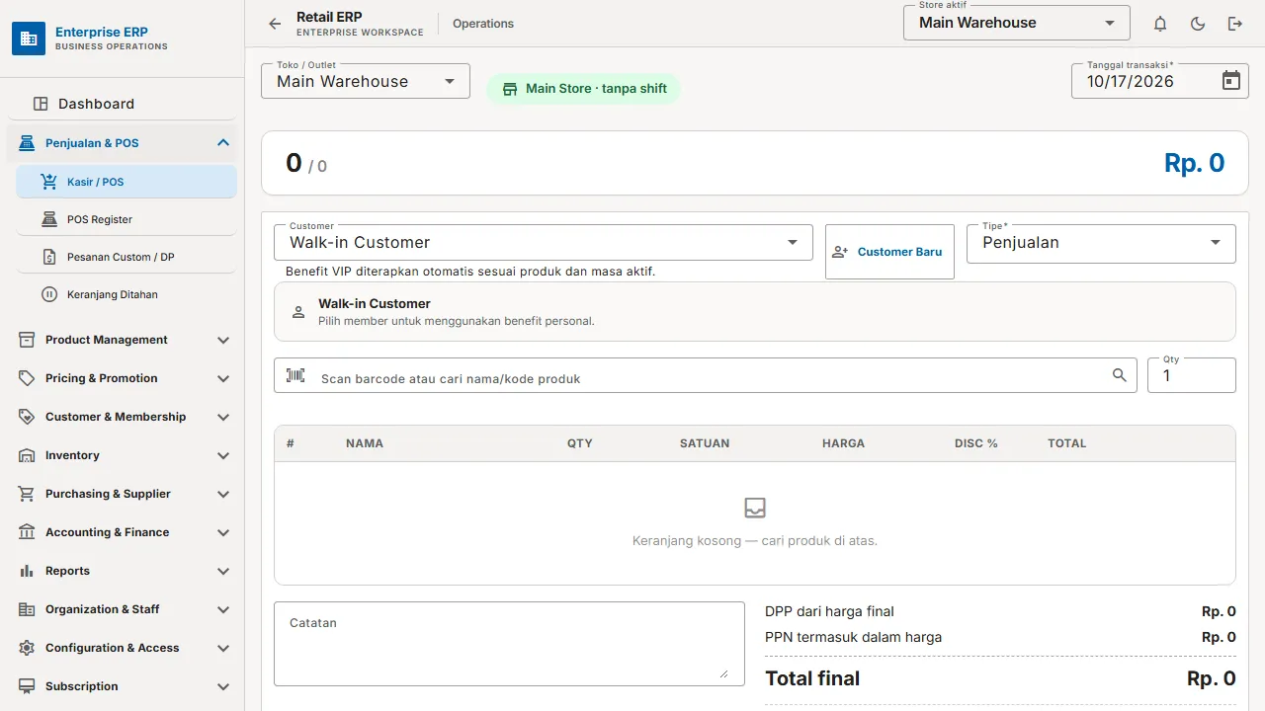Image resolution: width=1265 pixels, height=711 pixels.
Task: Click the Qty input field
Action: 1192,375
